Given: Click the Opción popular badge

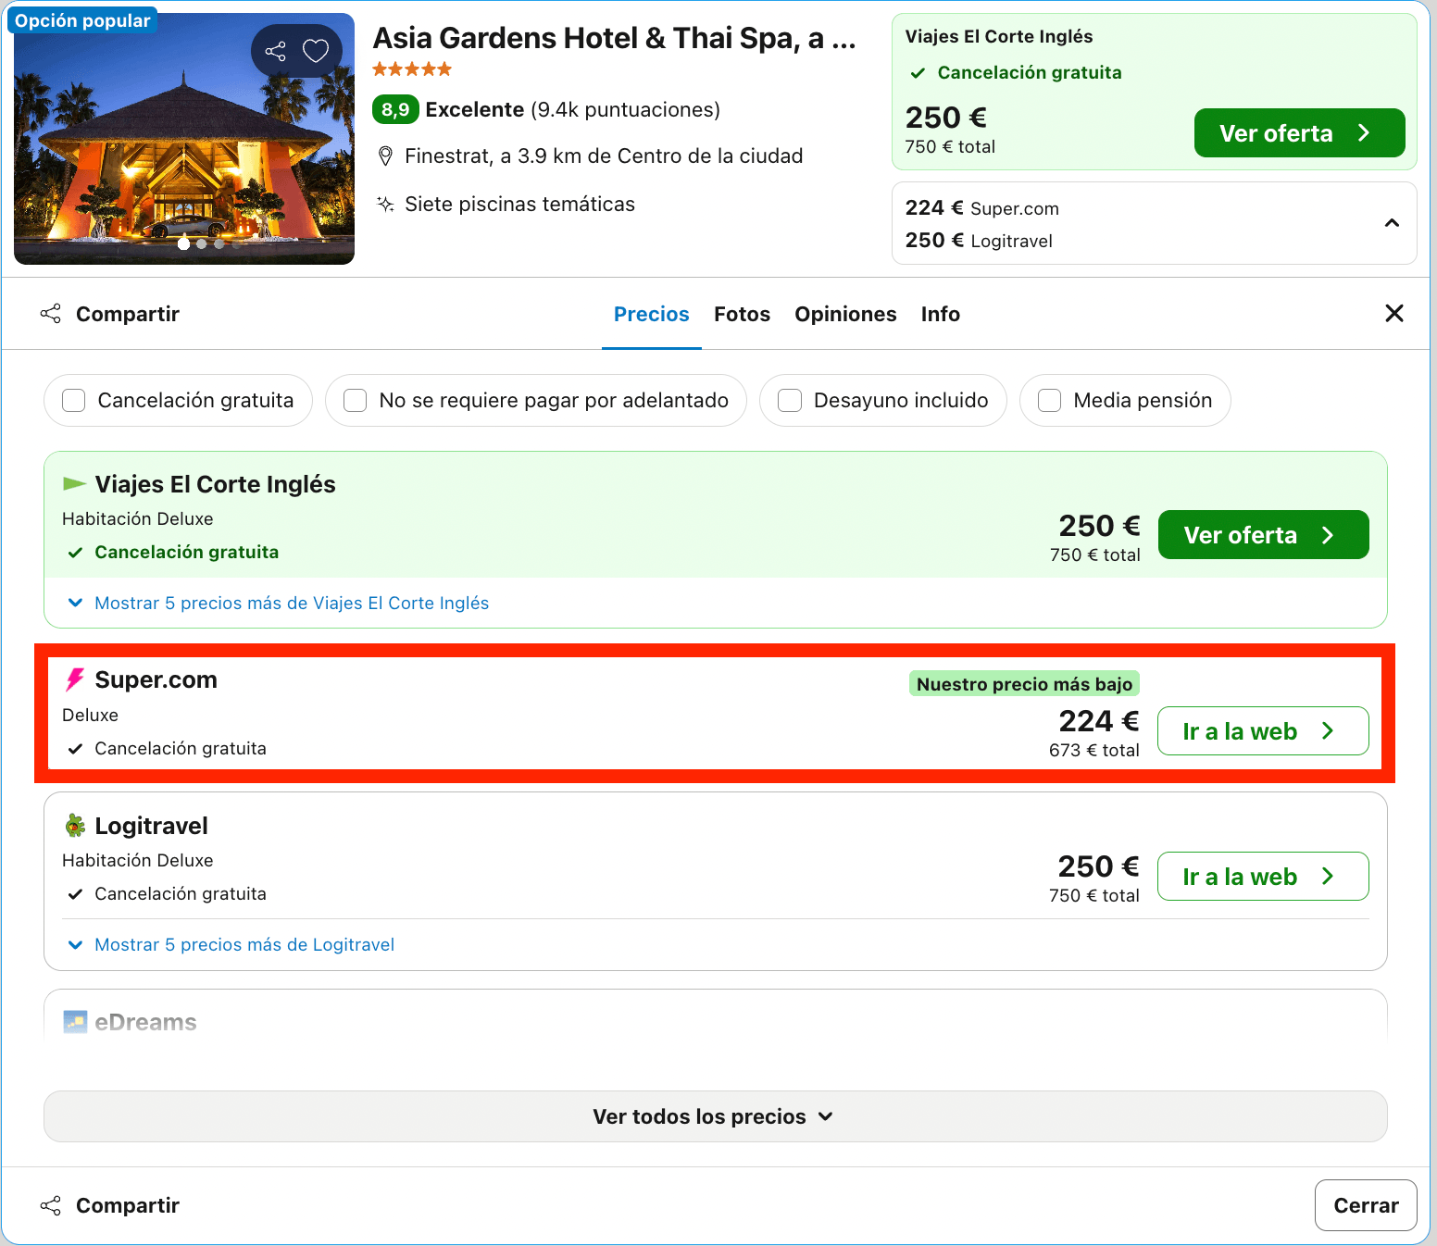Looking at the screenshot, I should (x=82, y=20).
